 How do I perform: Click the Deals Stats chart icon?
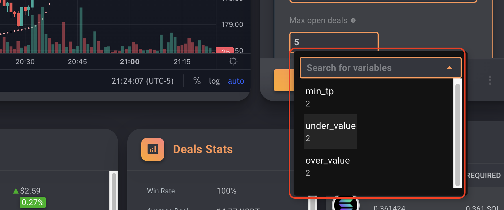click(x=153, y=149)
